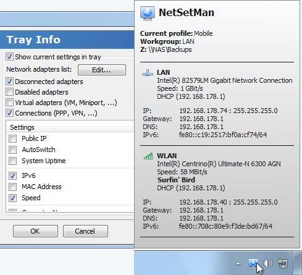This screenshot has height=275, width=302.
Task: Show hidden tray icons arrow
Action: [238, 263]
